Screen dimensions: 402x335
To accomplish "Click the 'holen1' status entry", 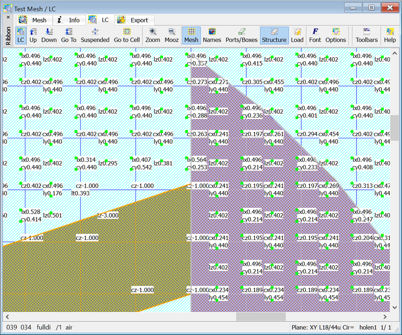I will tap(368, 327).
